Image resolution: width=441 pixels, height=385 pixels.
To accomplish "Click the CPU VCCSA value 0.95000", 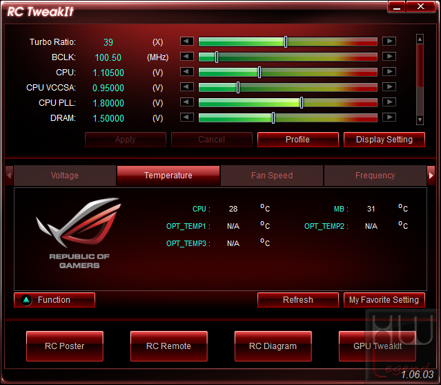I will point(108,88).
